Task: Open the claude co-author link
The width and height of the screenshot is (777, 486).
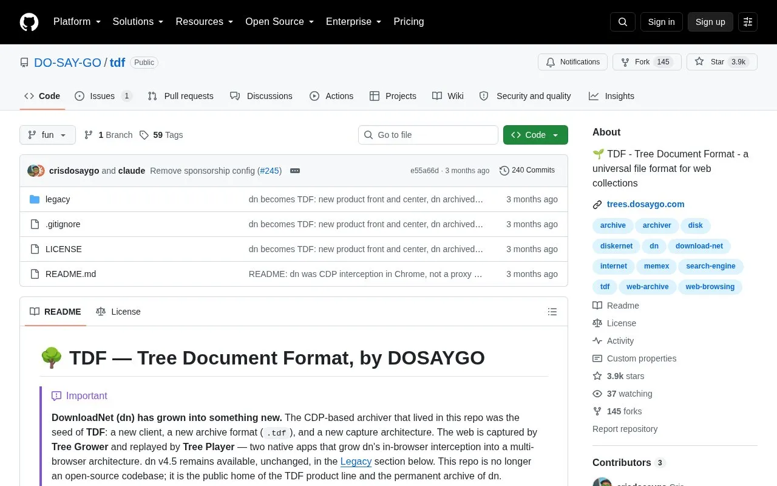Action: 132,171
